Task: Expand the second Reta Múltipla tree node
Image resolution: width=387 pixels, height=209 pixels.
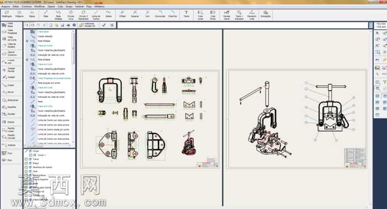Action: (x=27, y=60)
